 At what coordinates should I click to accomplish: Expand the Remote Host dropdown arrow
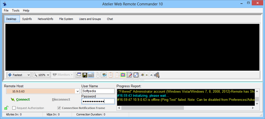[x=78, y=91]
